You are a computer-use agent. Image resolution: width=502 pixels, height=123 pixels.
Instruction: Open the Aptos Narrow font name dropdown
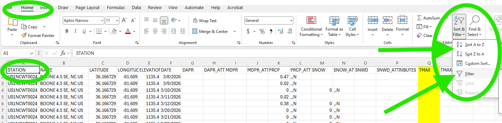[102, 20]
